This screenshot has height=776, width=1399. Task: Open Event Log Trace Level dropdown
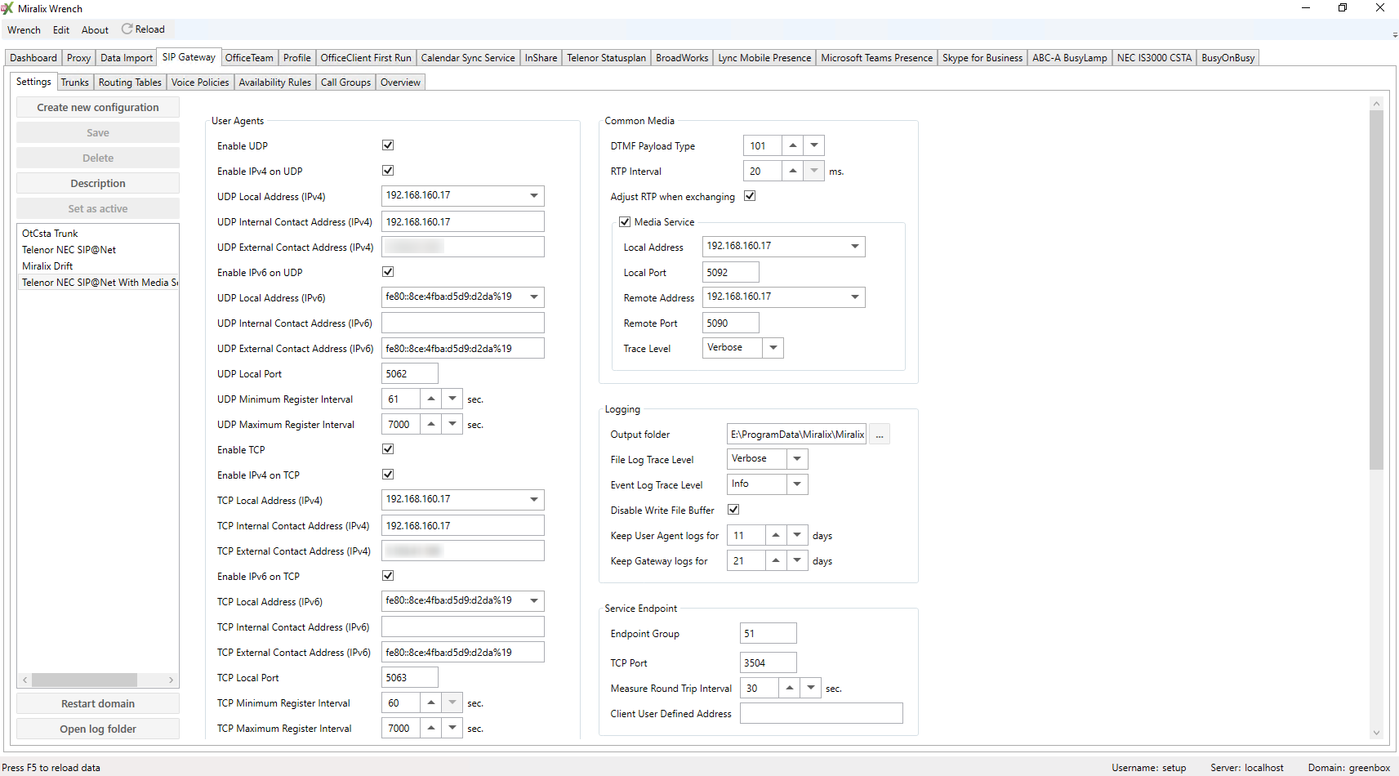(798, 484)
